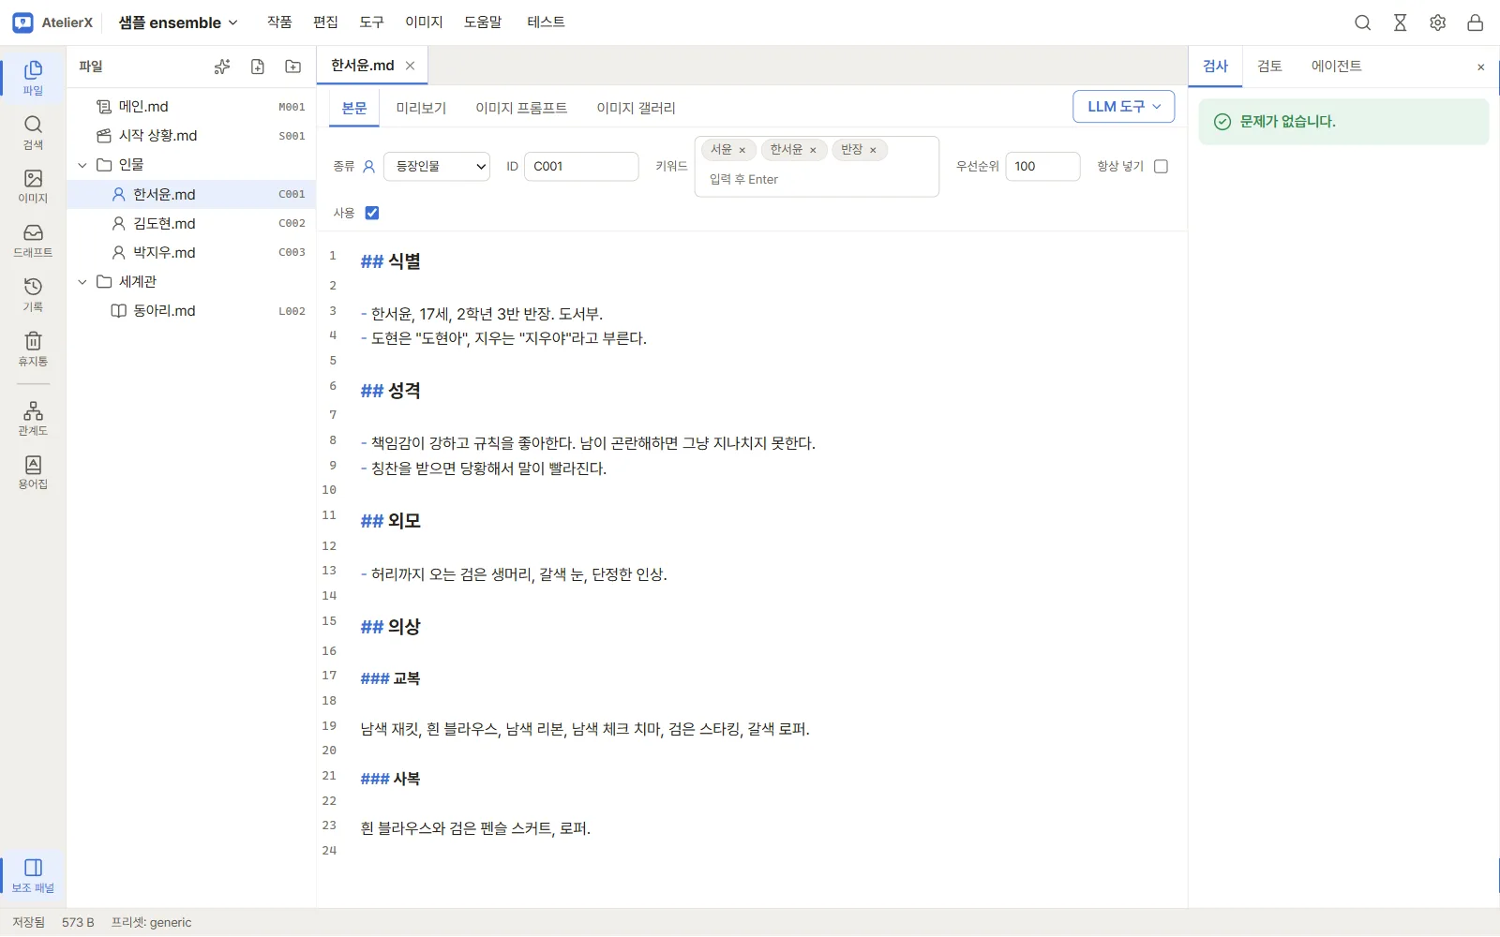
Task: Close the 한서윤.md editor tab
Action: coord(410,66)
